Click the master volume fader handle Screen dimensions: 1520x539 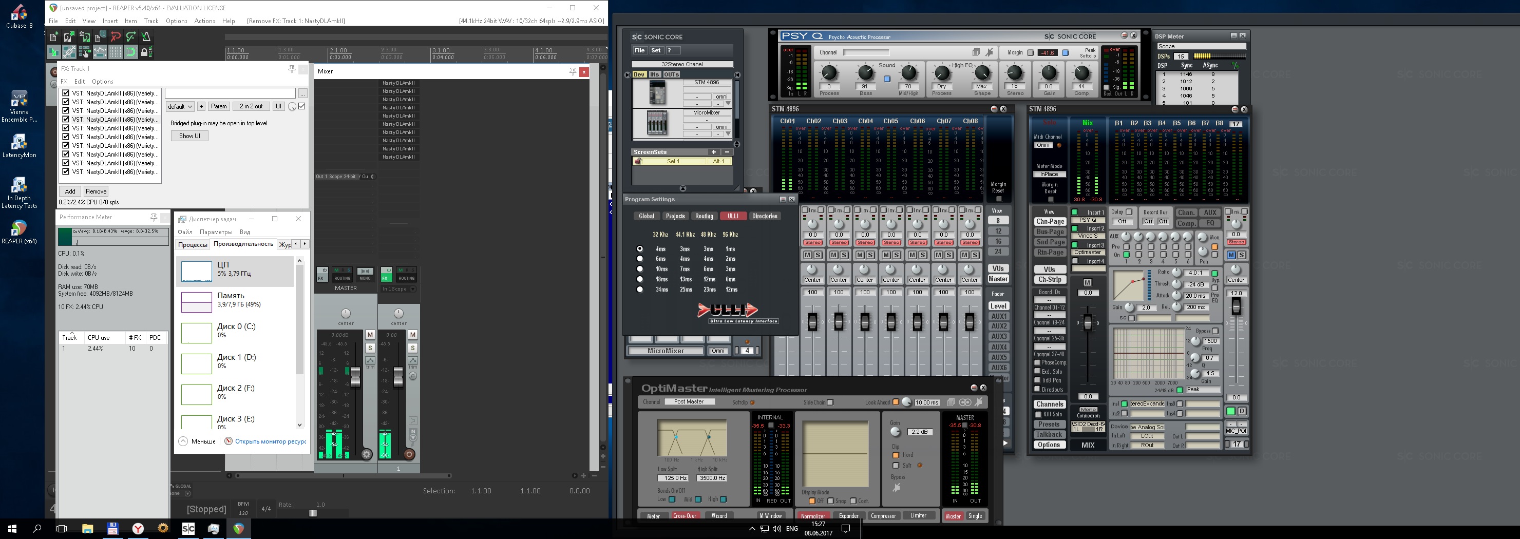pos(355,377)
